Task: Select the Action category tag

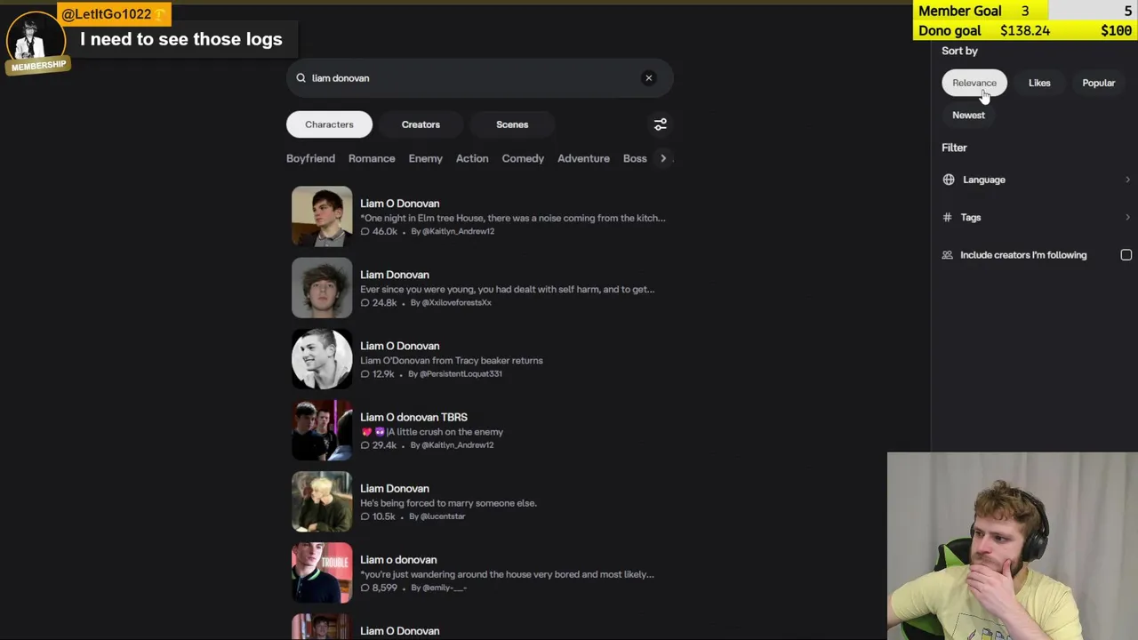Action: pyautogui.click(x=472, y=158)
